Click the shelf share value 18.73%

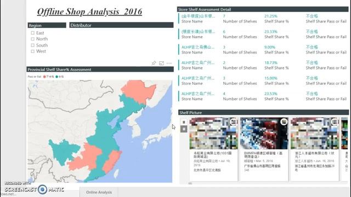pyautogui.click(x=270, y=63)
